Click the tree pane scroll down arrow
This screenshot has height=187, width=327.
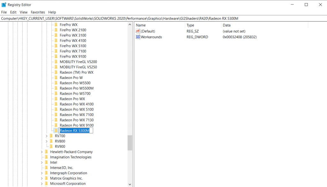130,184
